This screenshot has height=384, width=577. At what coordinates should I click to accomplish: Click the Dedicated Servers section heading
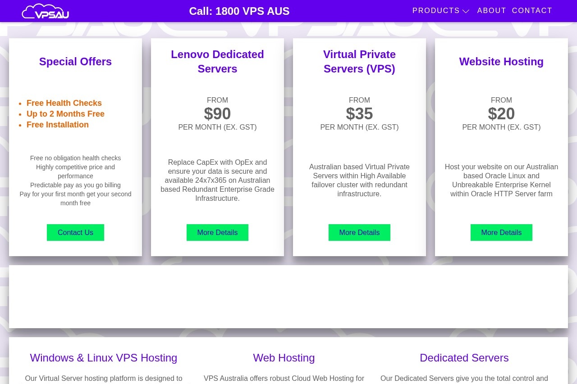(x=464, y=357)
